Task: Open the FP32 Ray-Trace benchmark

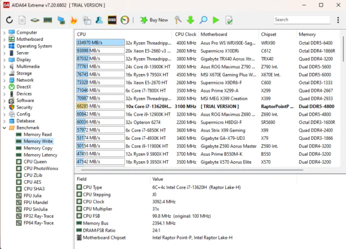Action: pyautogui.click(x=39, y=216)
